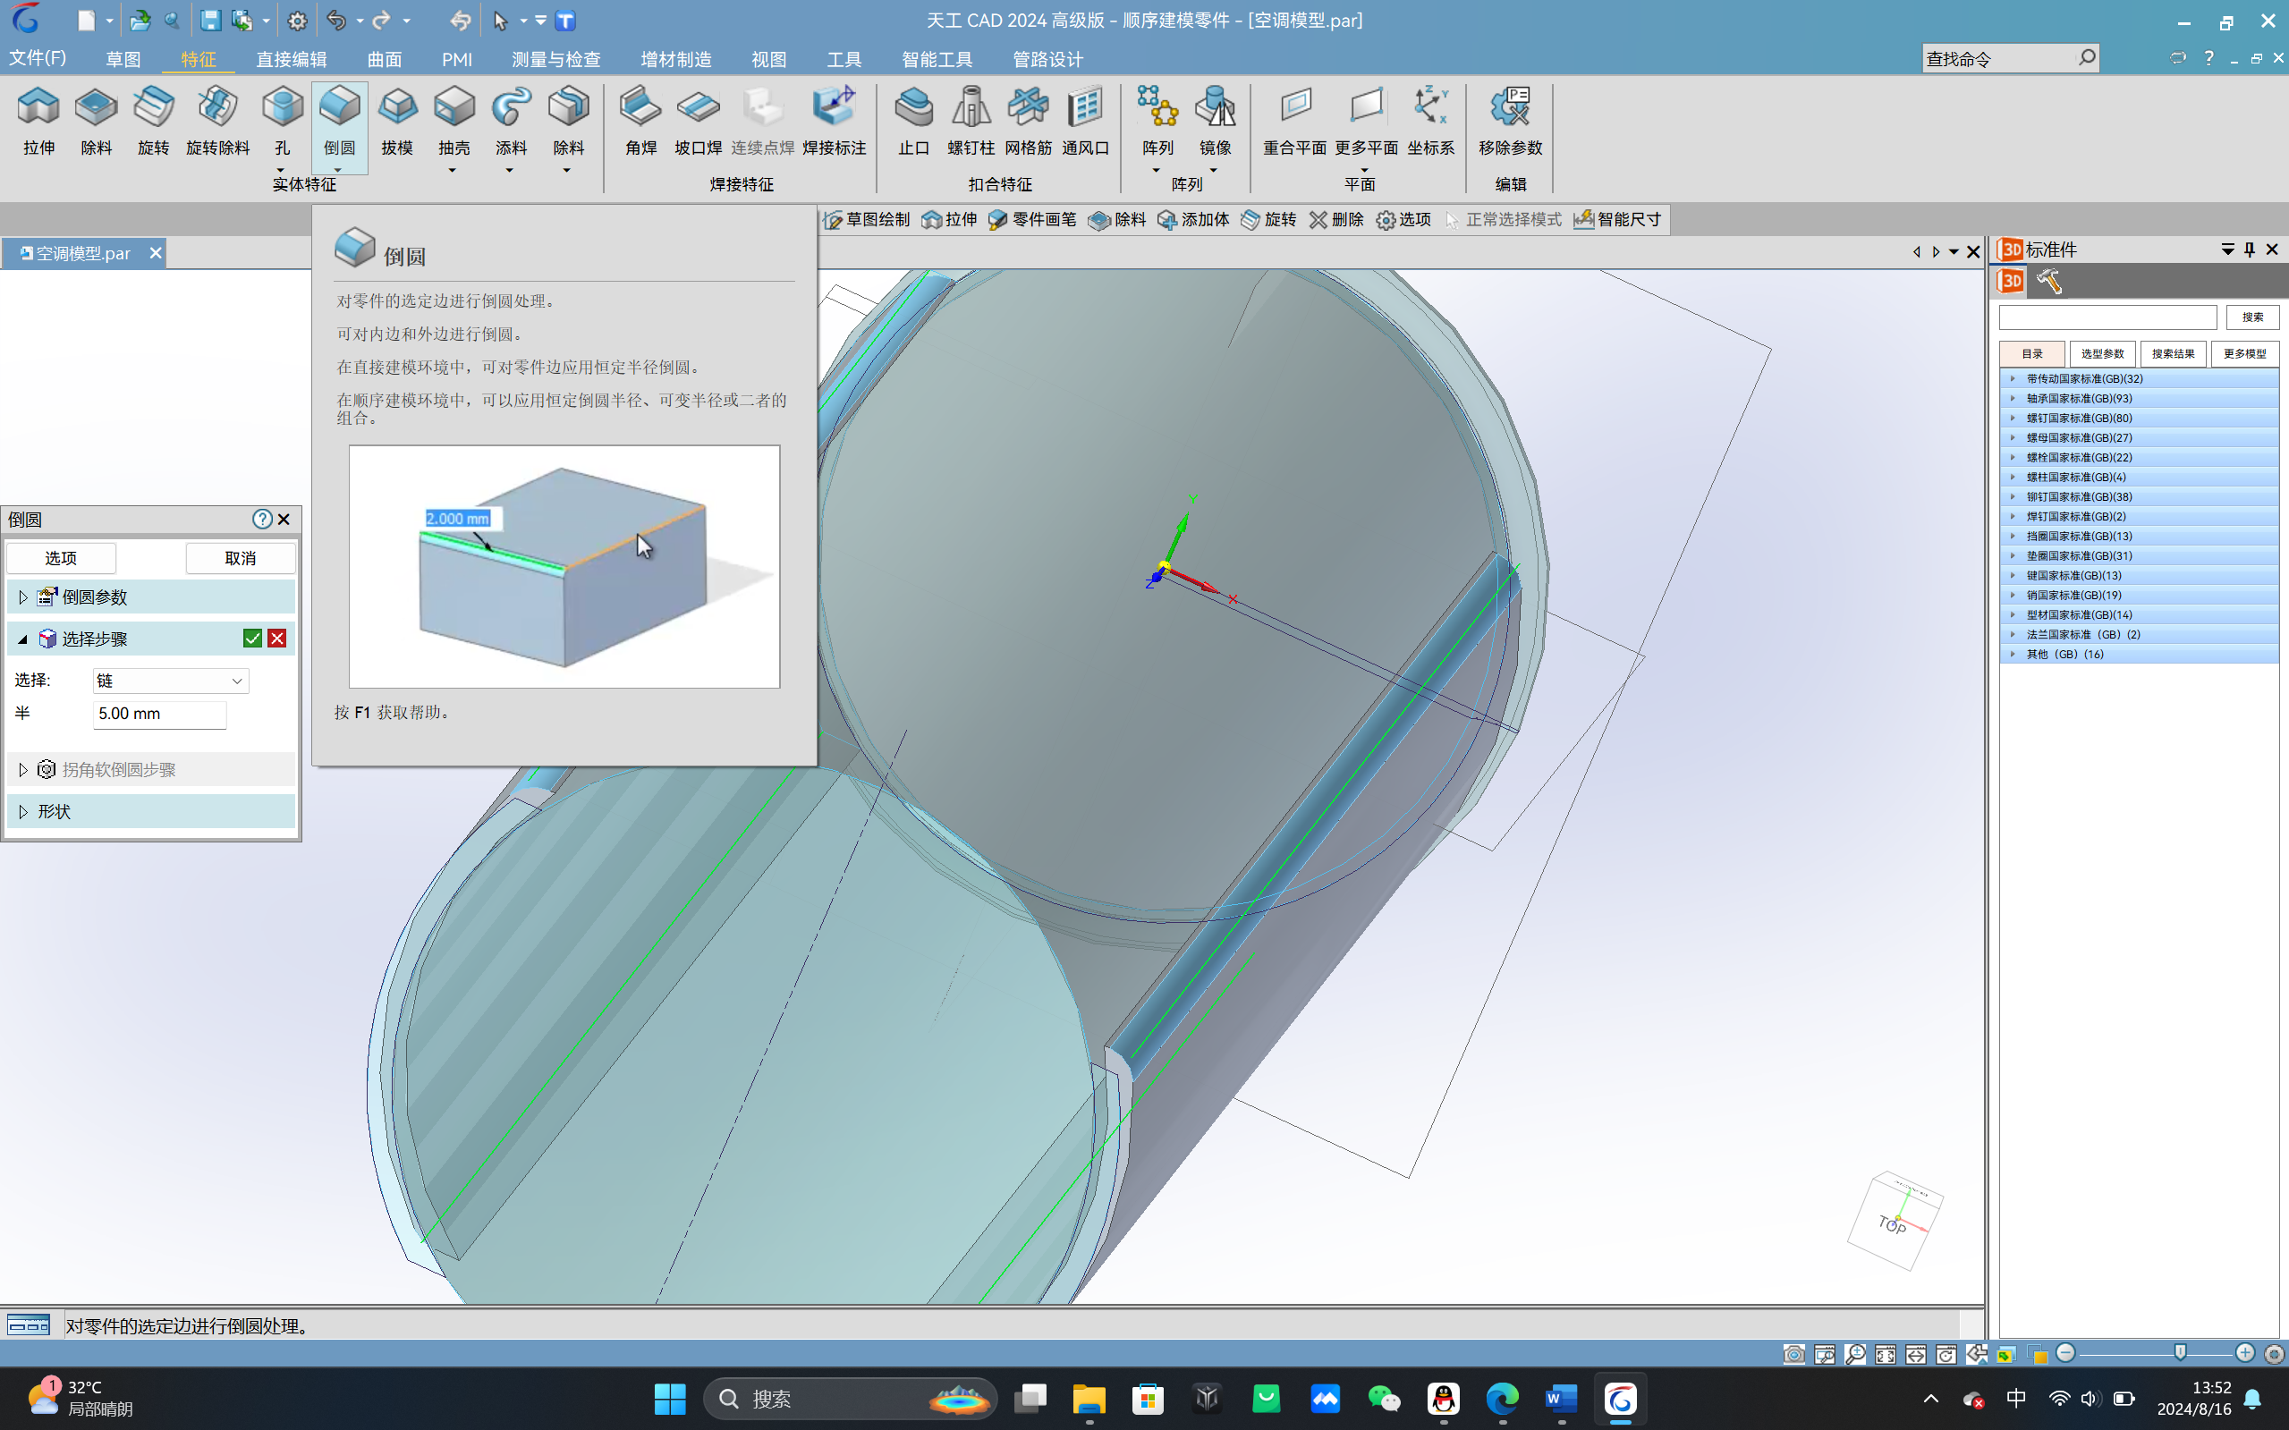2289x1430 pixels.
Task: Create a 重合平面 coincident plane
Action: click(x=1295, y=120)
